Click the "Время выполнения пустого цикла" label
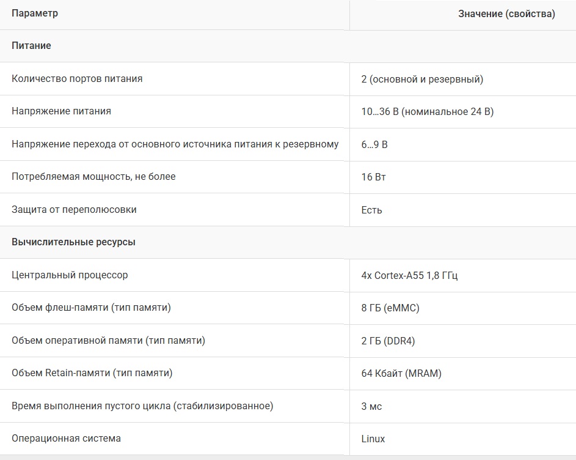 142,406
